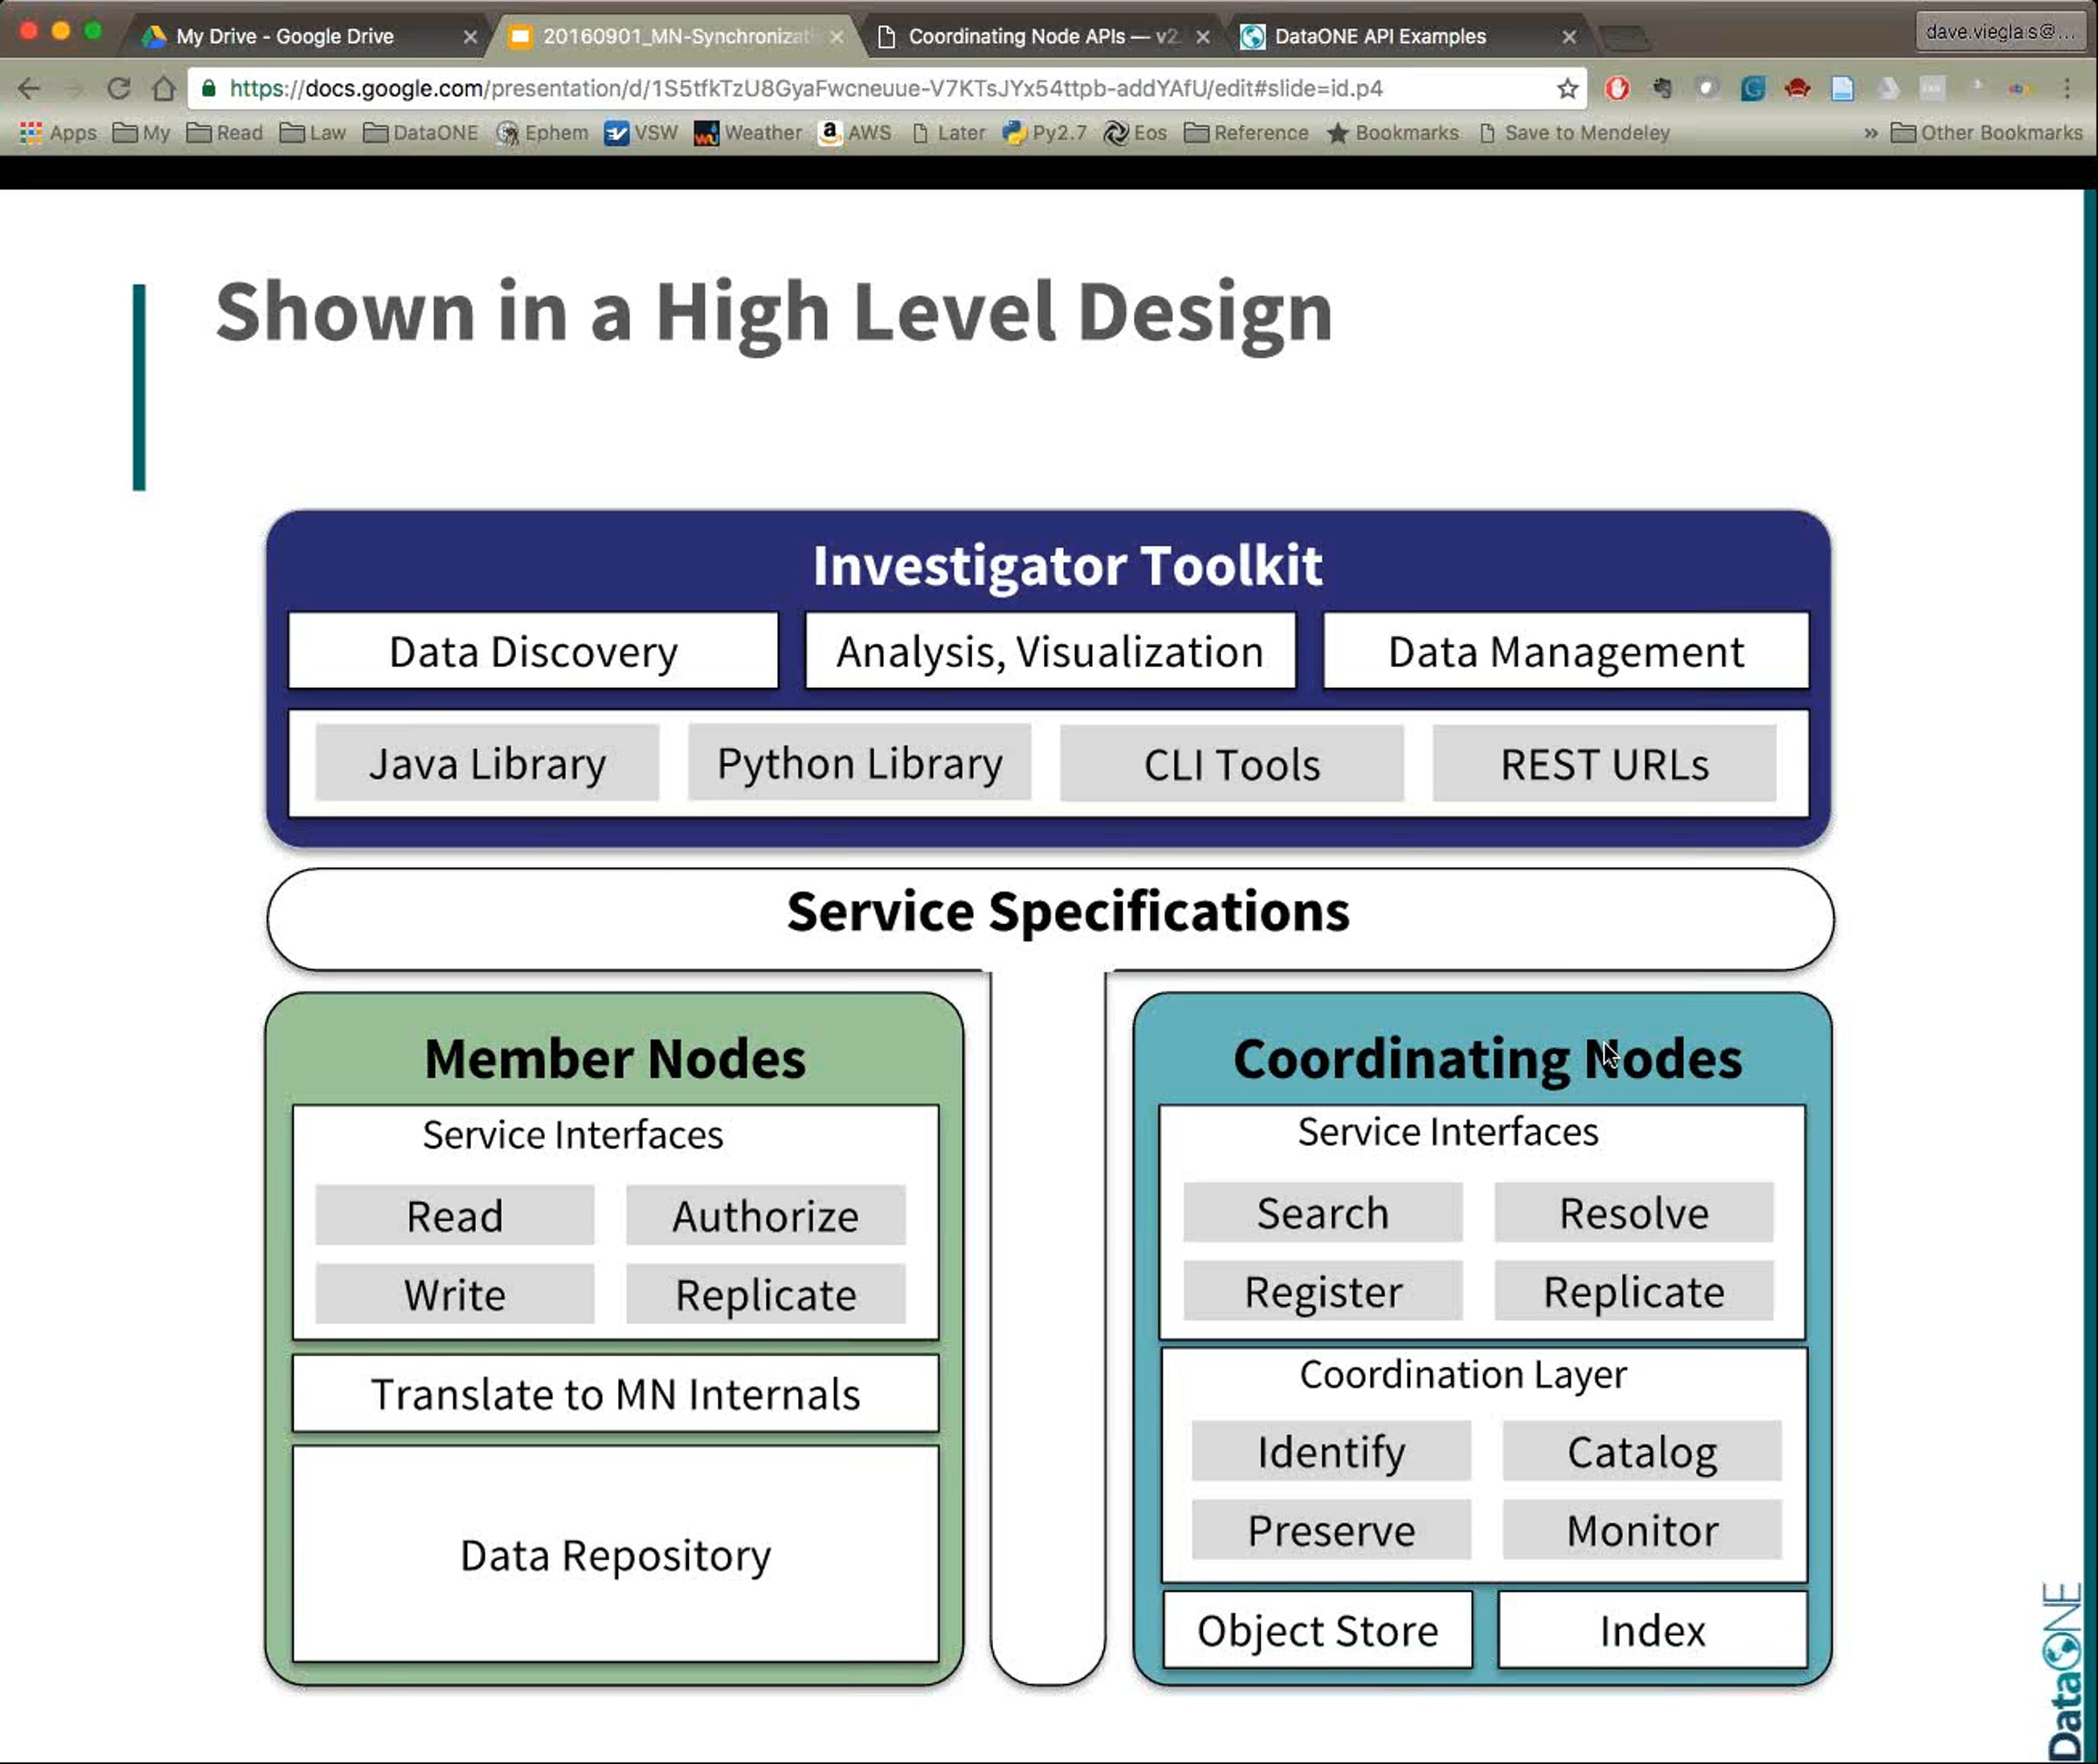Open the Weather bookmark

point(748,132)
